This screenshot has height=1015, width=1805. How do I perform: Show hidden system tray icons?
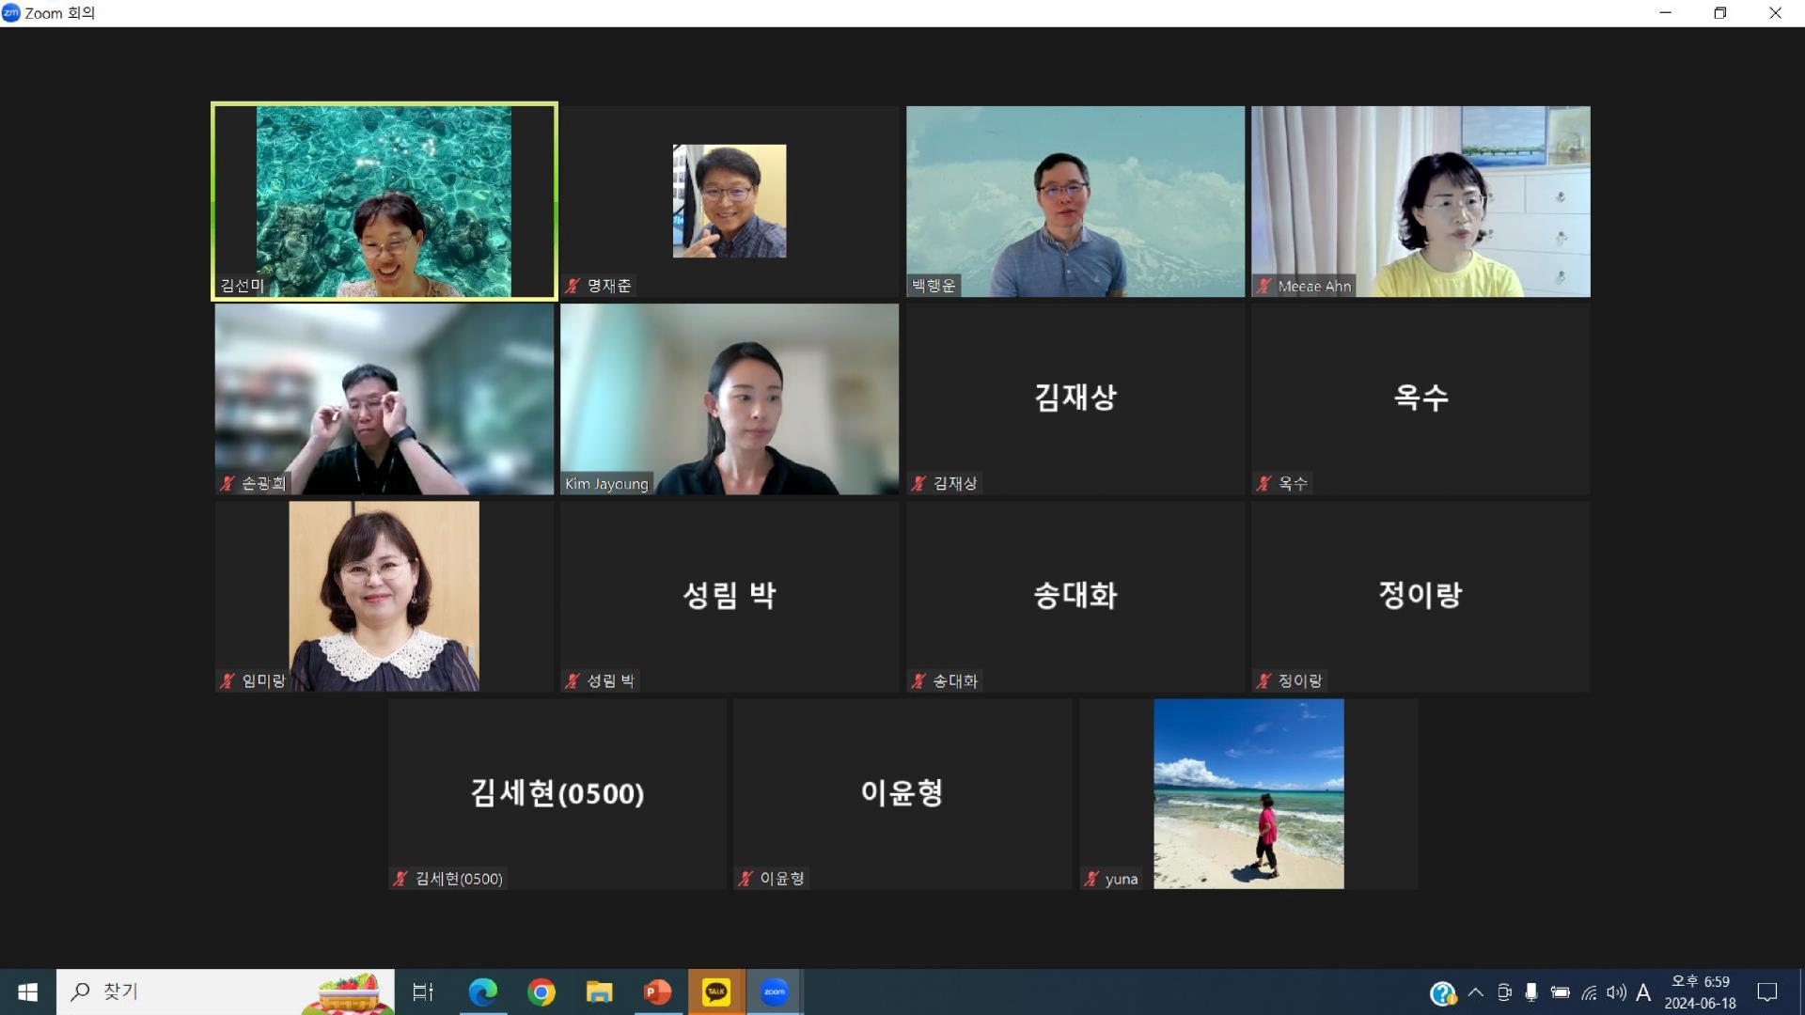1476,992
